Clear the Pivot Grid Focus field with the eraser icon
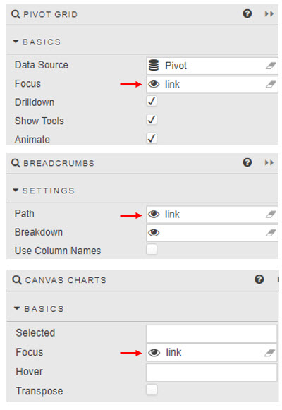Viewport: 282px width, 410px height. 271,85
